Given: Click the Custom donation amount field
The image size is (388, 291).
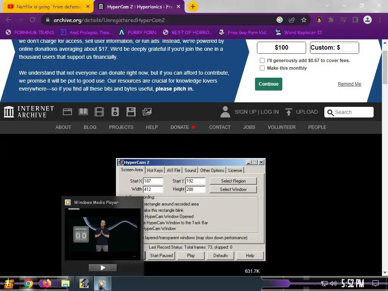Looking at the screenshot, I should click(350, 47).
